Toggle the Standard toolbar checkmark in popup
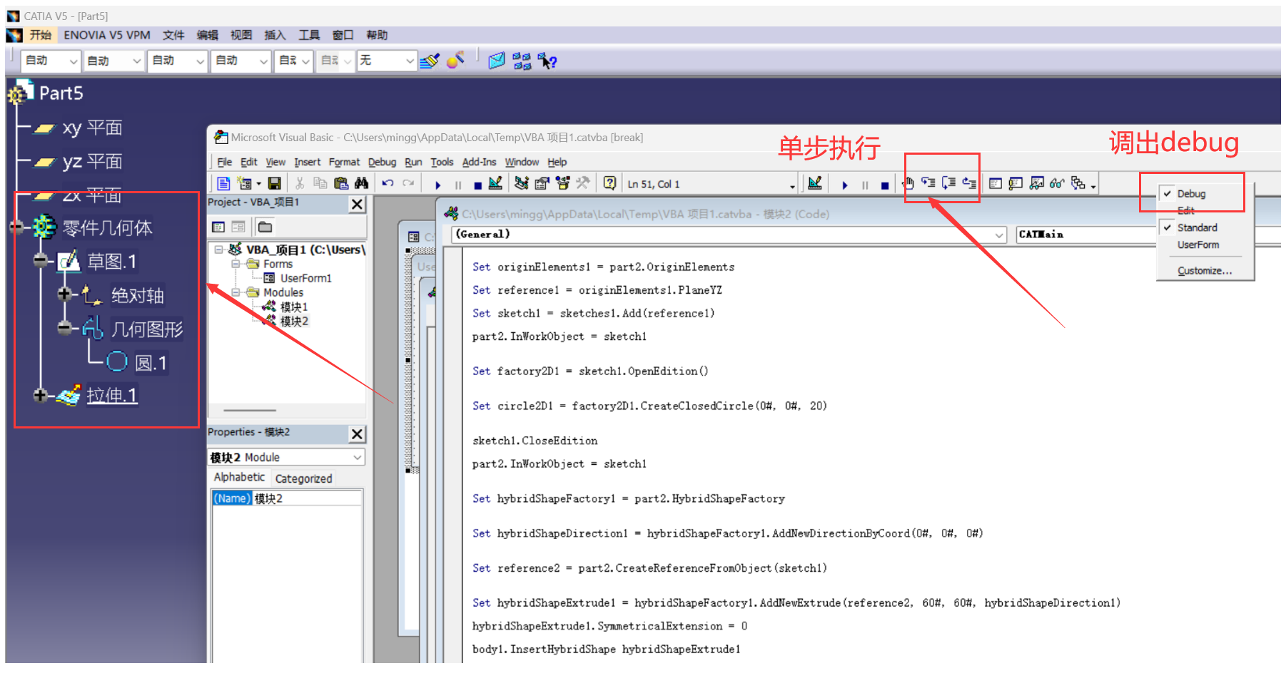The image size is (1286, 673). point(1168,227)
